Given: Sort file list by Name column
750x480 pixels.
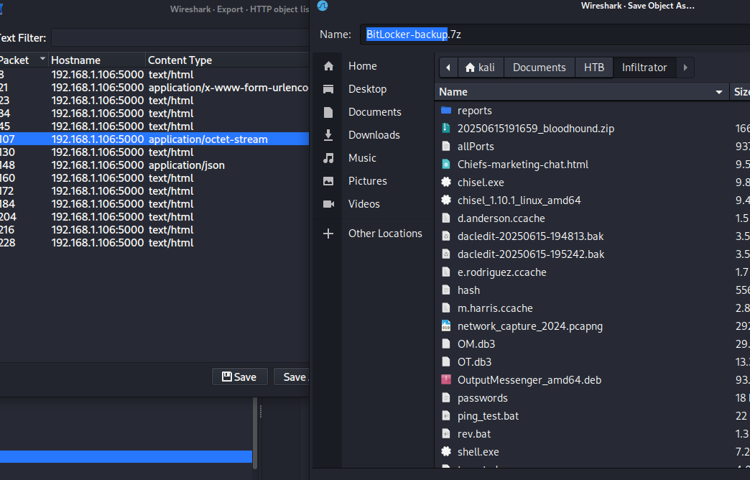Looking at the screenshot, I should click(581, 92).
